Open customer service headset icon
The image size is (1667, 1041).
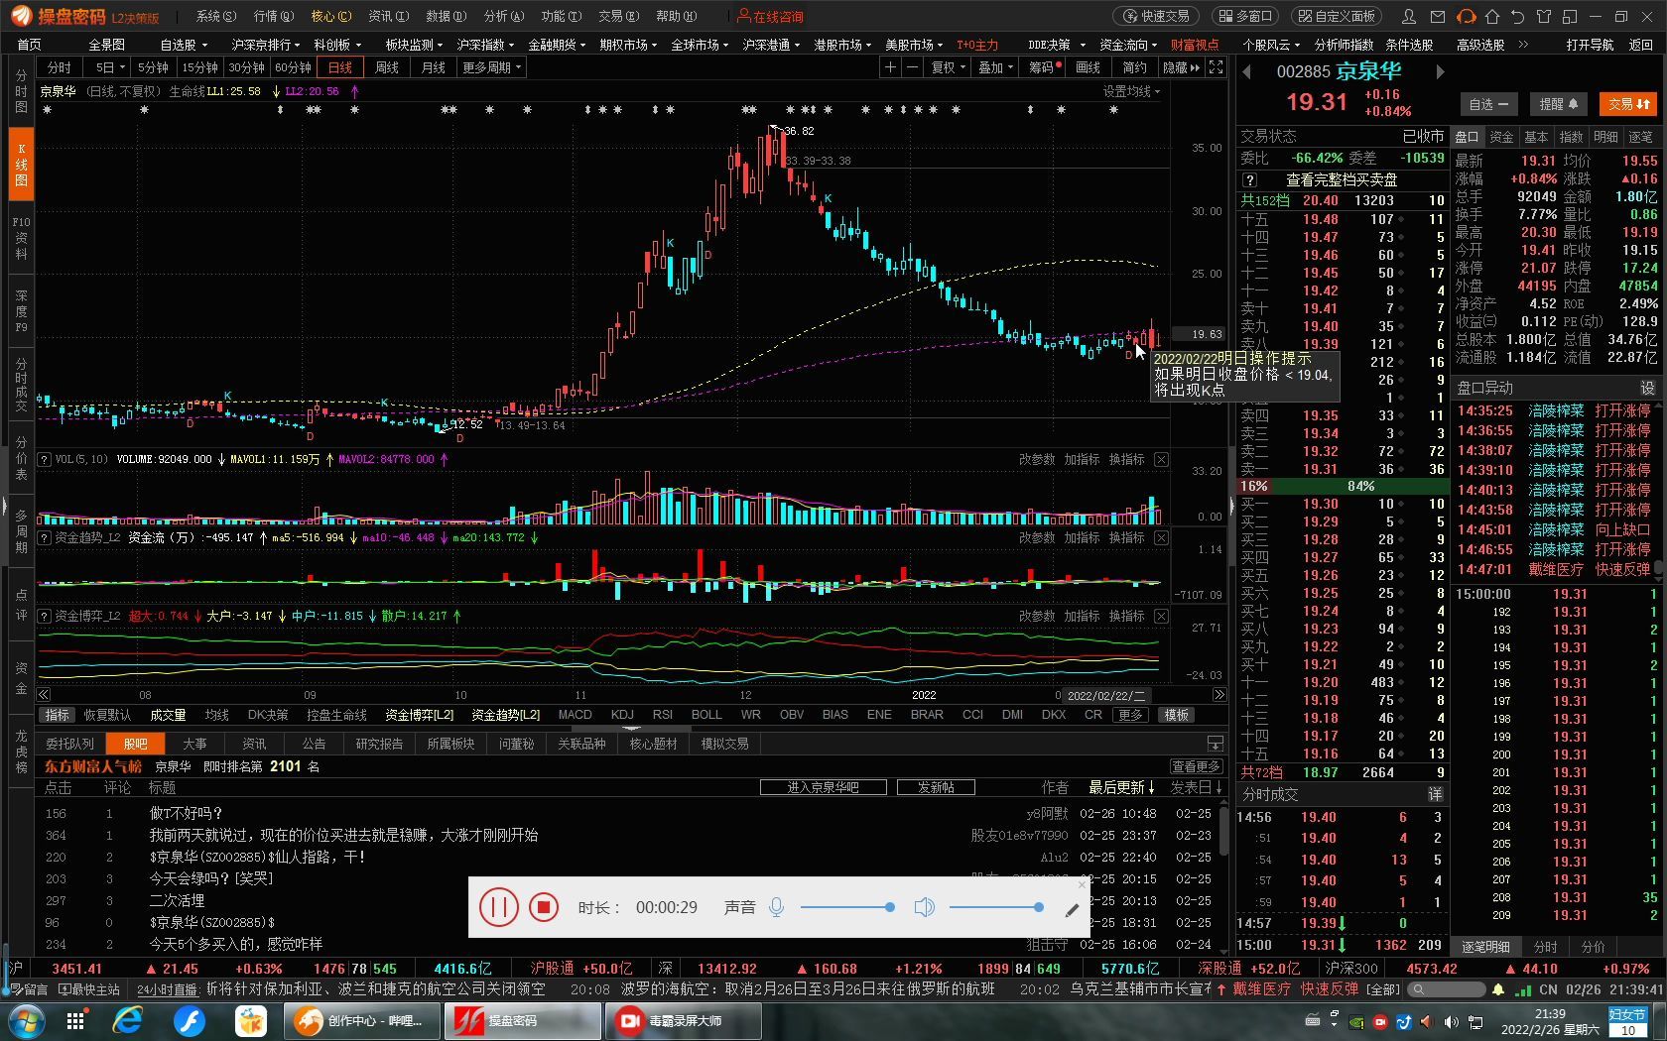pyautogui.click(x=1466, y=17)
